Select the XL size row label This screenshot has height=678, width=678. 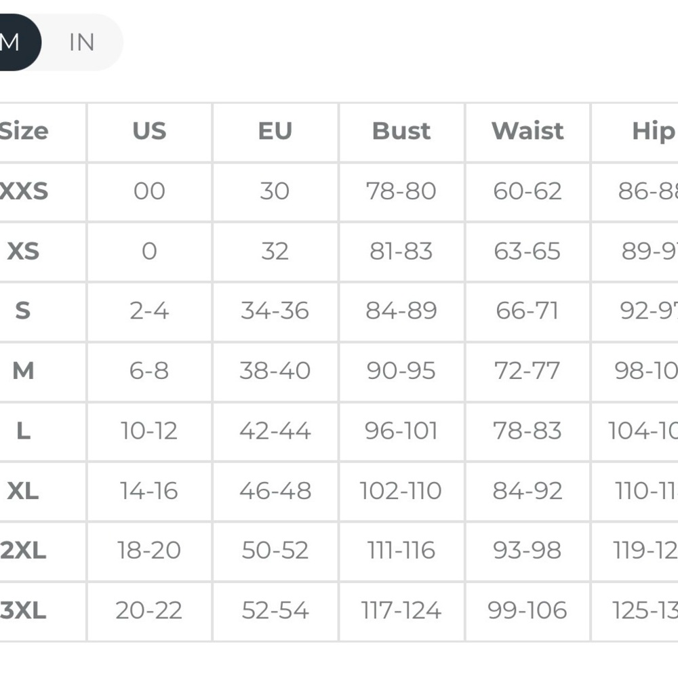pyautogui.click(x=23, y=491)
